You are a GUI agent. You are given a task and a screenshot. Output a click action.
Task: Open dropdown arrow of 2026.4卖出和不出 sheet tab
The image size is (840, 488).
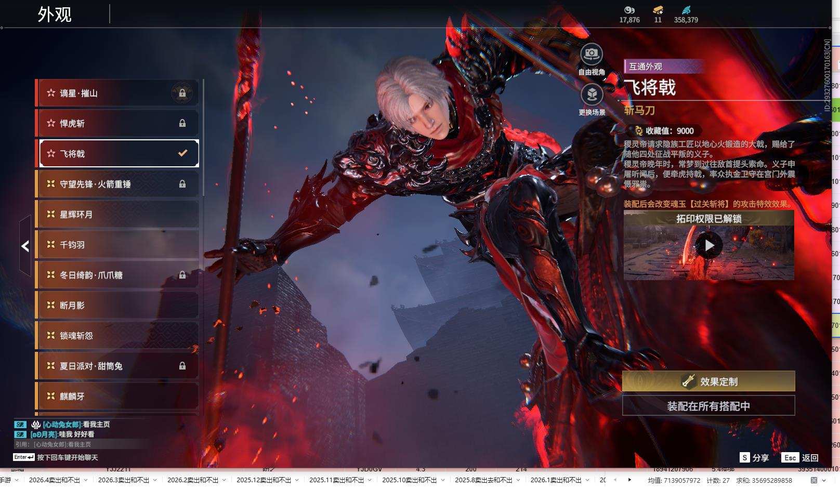coord(86,480)
